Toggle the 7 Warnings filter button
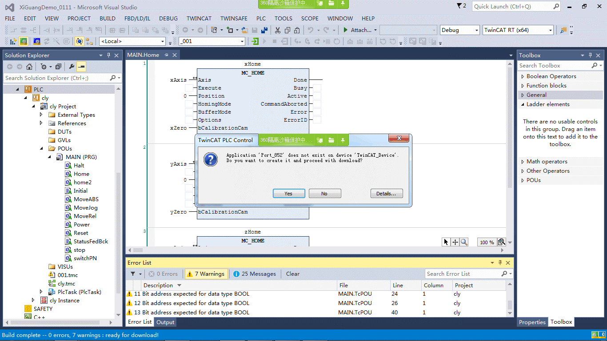 (x=206, y=274)
